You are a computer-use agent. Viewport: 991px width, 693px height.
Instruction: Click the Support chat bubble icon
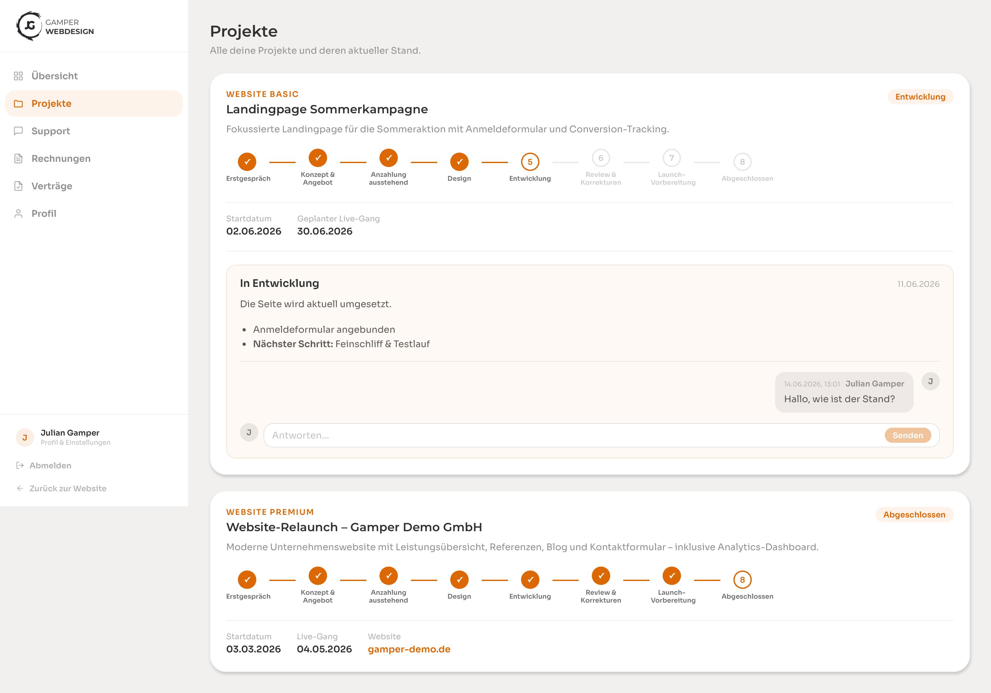click(x=18, y=131)
